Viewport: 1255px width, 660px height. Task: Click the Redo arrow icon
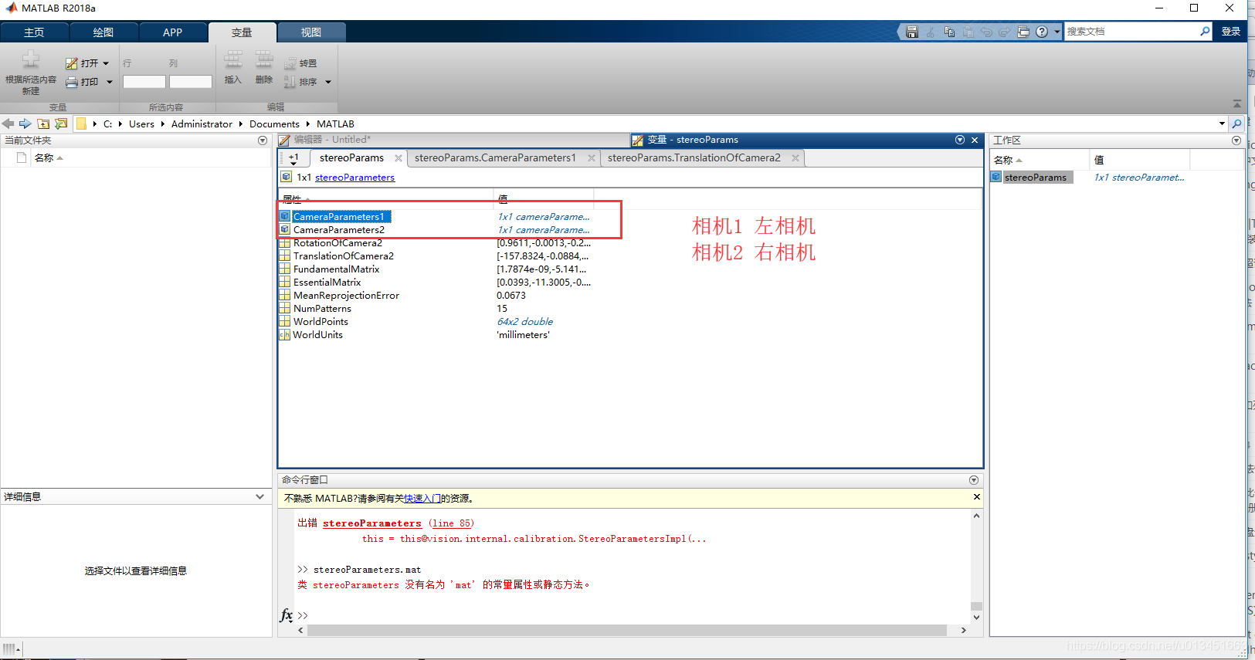pyautogui.click(x=1005, y=32)
